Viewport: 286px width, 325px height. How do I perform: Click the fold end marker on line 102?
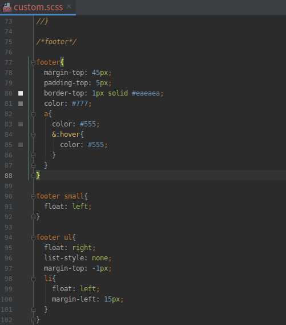tap(33, 320)
